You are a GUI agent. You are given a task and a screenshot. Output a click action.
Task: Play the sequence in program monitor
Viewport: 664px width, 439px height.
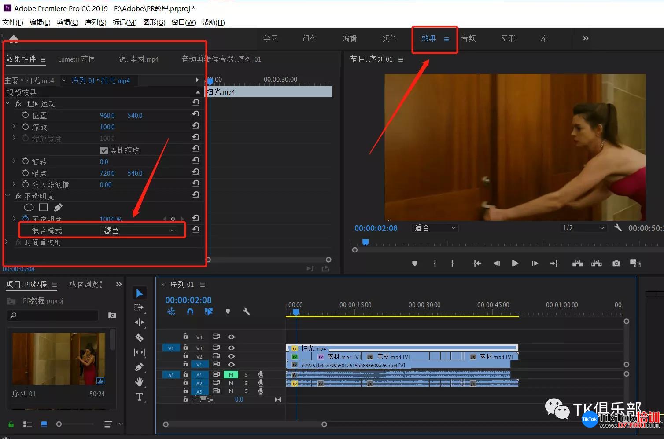click(515, 263)
